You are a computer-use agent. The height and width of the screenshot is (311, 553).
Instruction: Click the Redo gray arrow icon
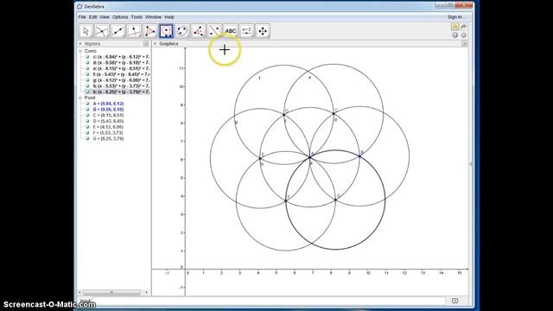(463, 27)
